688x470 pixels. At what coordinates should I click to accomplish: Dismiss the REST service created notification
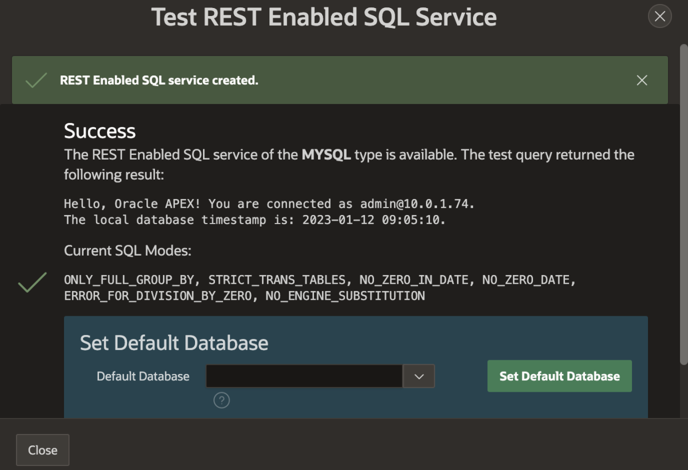[642, 81]
